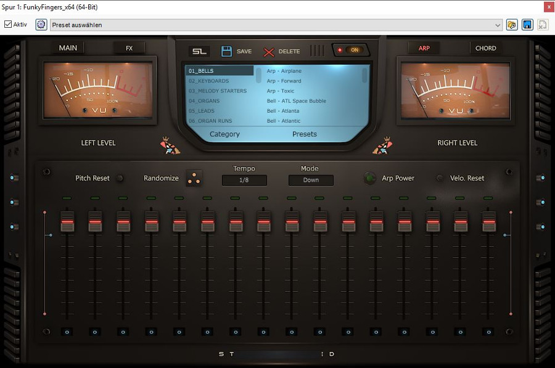Toggle the last step's green LED
Screen dimensions: 555x368
pyautogui.click(x=488, y=198)
